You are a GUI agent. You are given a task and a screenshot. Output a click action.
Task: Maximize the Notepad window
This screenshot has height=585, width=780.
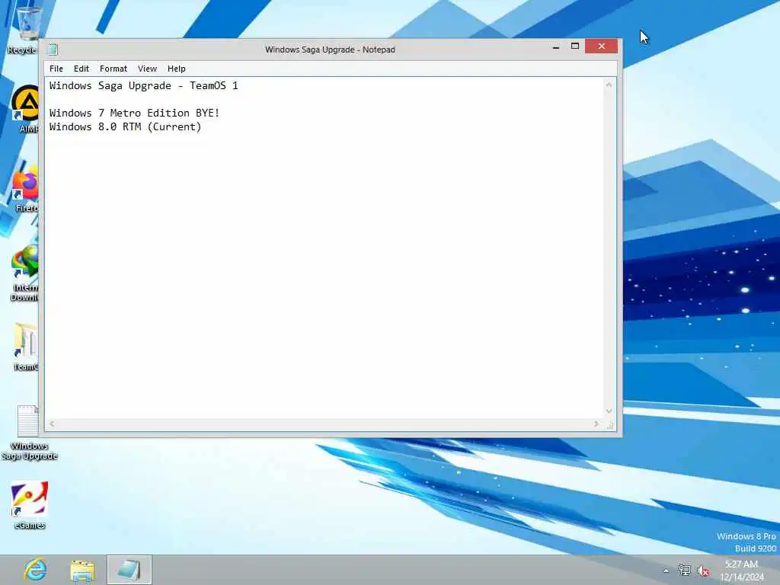click(x=575, y=46)
